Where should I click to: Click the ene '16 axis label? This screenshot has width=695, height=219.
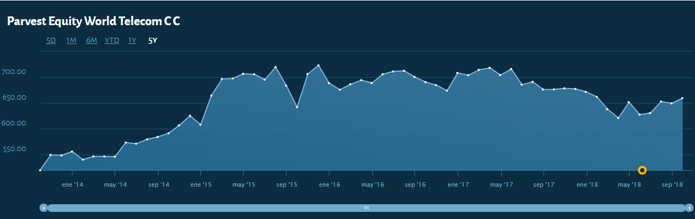329,185
